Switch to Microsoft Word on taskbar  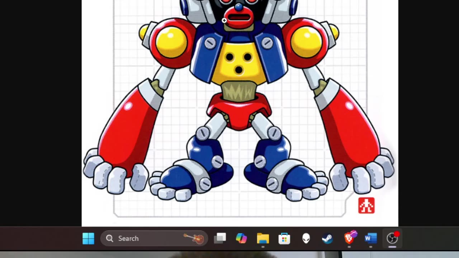point(370,238)
